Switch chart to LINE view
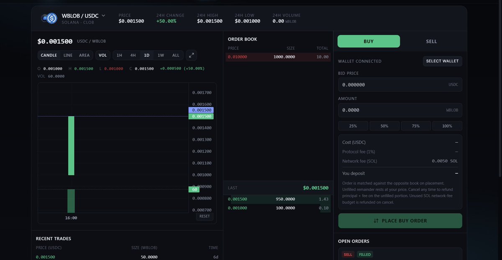502x260 pixels. coord(68,55)
